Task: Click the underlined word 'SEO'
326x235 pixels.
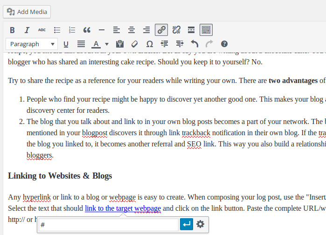Action: tap(194, 144)
